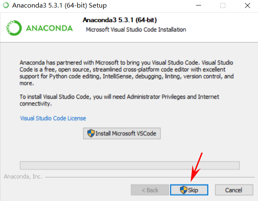
Task: Click the empty installation progress bar
Action: [x=130, y=165]
